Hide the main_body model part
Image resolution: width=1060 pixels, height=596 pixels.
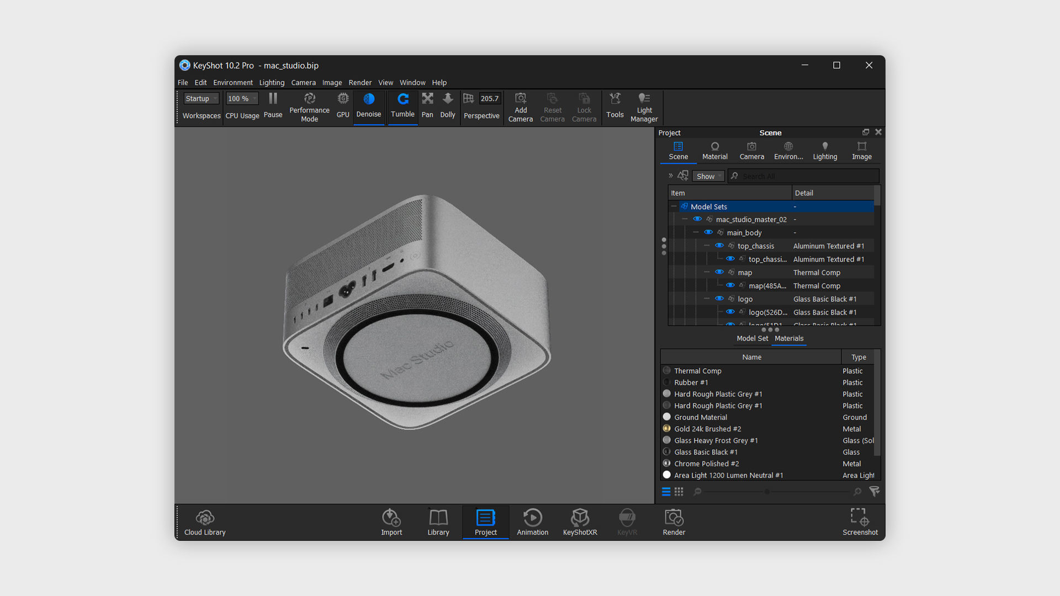tap(708, 232)
